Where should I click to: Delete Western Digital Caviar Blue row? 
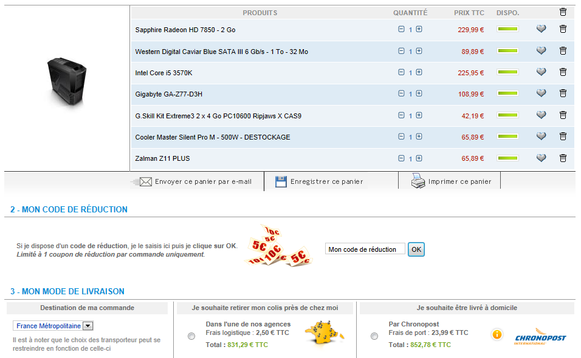pyautogui.click(x=563, y=51)
